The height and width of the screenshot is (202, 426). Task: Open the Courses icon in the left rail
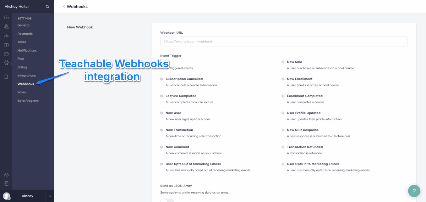tap(6, 77)
